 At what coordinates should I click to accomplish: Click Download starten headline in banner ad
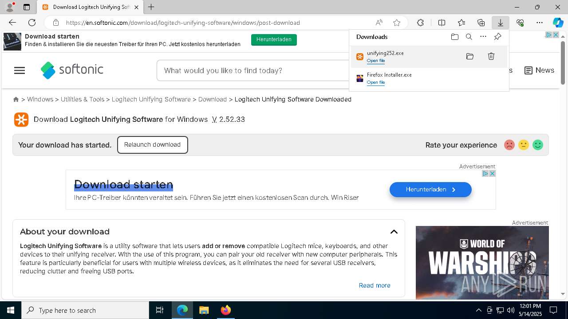[123, 184]
